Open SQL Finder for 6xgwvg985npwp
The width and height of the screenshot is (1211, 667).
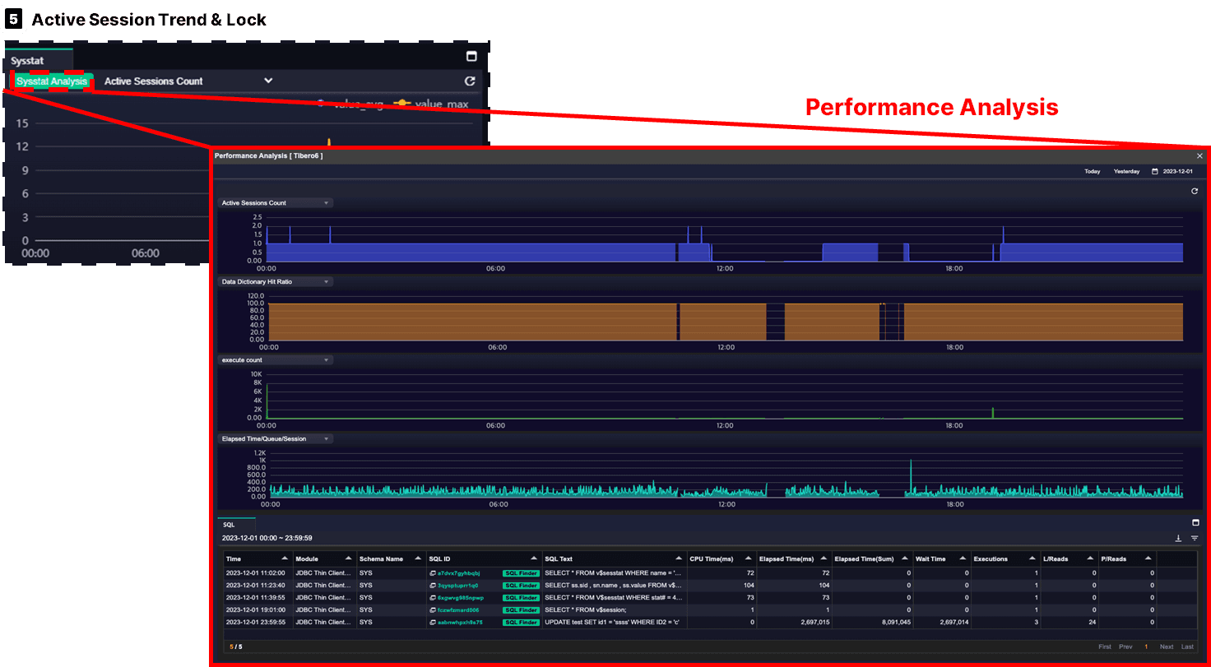(x=521, y=597)
